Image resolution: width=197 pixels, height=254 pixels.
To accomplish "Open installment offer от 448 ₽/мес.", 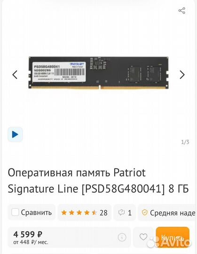I will [x=31, y=242].
